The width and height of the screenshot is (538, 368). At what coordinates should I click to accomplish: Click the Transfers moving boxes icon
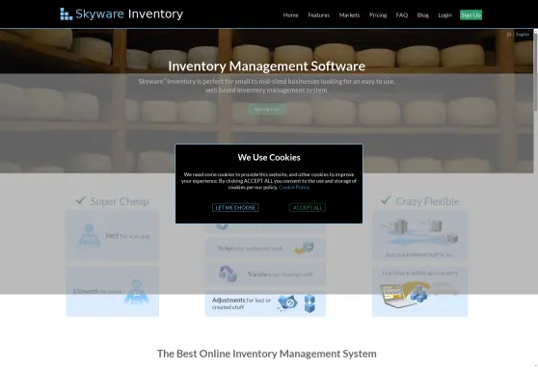228,274
